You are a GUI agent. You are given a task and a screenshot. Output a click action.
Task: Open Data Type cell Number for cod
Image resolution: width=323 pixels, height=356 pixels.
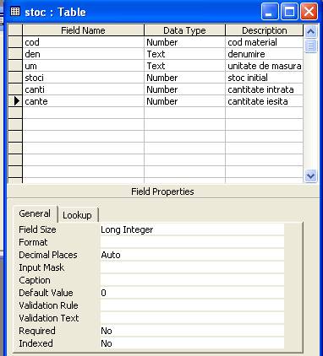point(184,42)
